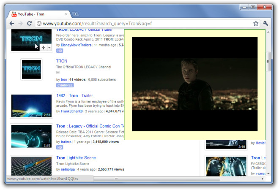Click the HD badge under trailers uploader
279x190 pixels.
pos(60,147)
